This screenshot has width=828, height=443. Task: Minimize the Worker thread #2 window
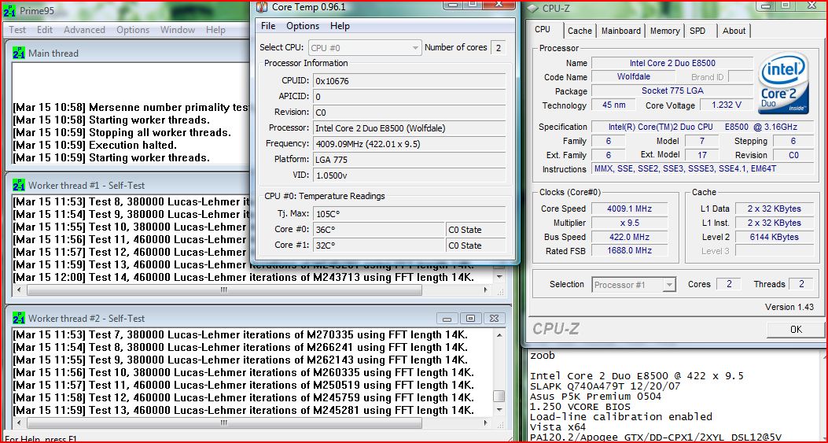[447, 319]
